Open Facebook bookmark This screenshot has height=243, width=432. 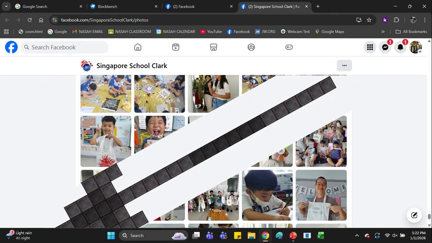[x=239, y=32]
